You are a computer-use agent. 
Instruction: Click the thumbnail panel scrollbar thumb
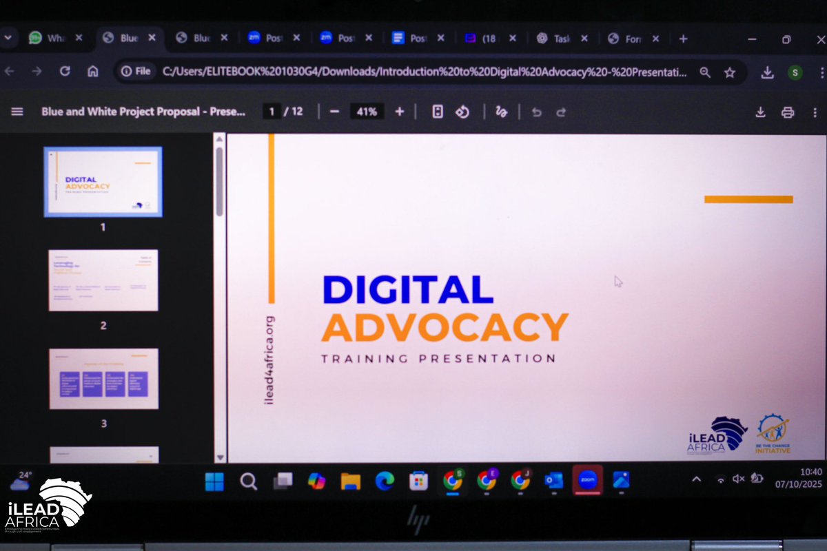(220, 181)
